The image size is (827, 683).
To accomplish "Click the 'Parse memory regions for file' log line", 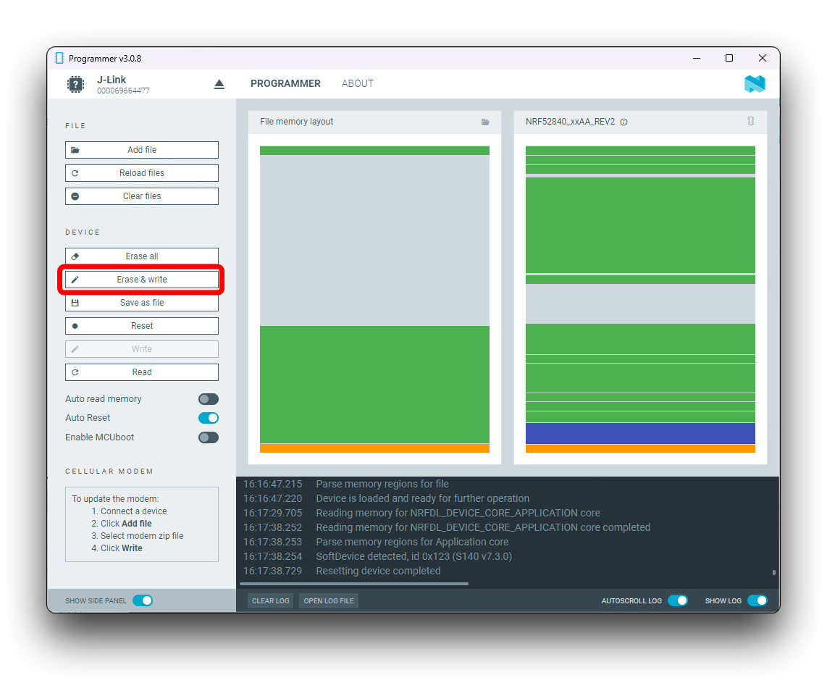I will tap(382, 484).
